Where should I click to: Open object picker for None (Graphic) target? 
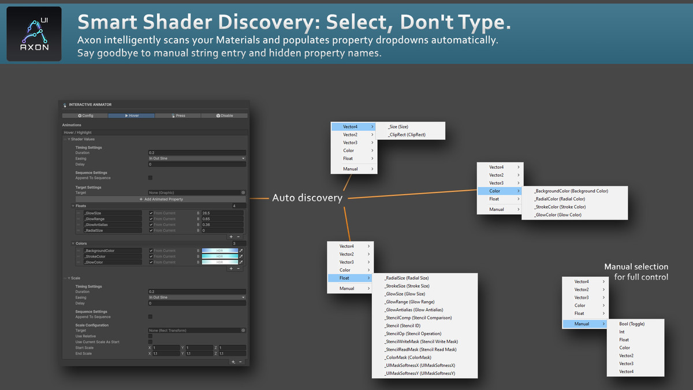tap(243, 192)
